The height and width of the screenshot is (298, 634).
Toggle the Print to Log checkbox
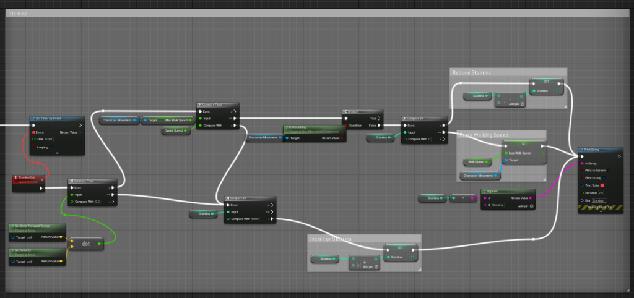(x=605, y=177)
